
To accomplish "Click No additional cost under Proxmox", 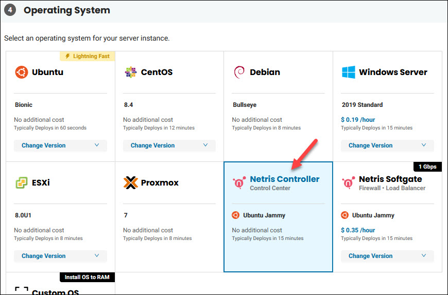I will [148, 230].
